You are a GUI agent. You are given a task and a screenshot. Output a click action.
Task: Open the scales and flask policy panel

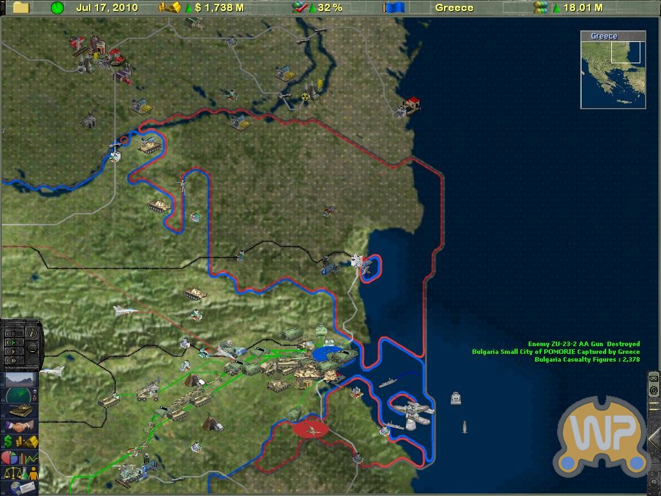(21, 473)
